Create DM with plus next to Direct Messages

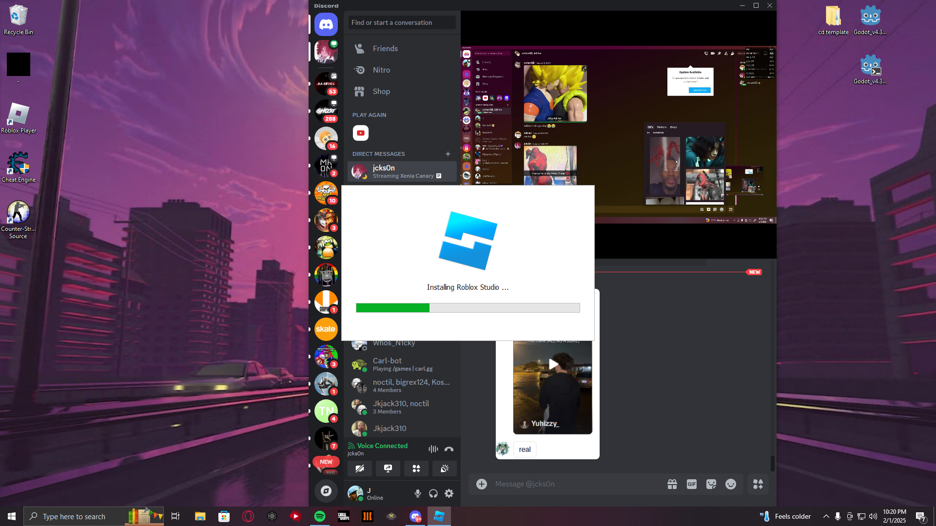click(448, 154)
